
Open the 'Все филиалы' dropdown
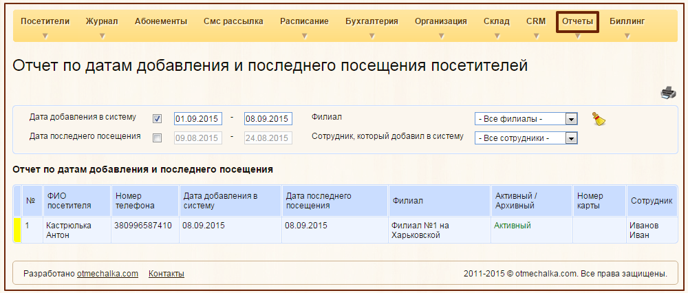click(526, 119)
